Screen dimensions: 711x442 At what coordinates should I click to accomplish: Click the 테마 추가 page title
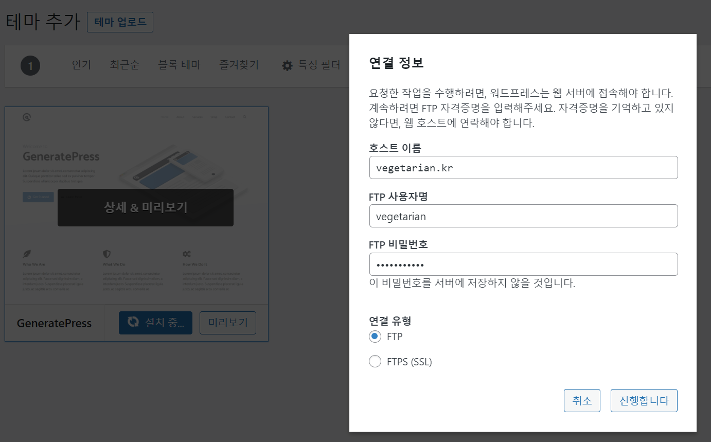(43, 22)
